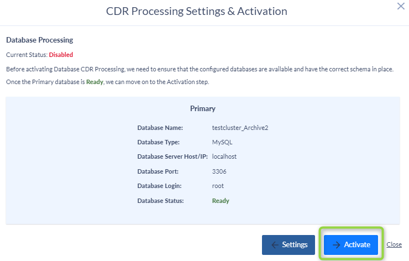Click the green Ready word in instructions
Screen dimensions: 409x261
tap(95, 82)
